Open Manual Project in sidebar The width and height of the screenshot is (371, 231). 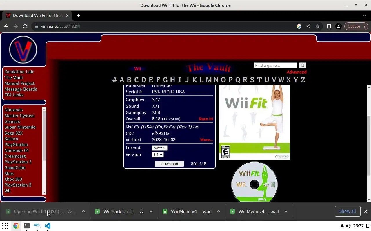pyautogui.click(x=19, y=83)
